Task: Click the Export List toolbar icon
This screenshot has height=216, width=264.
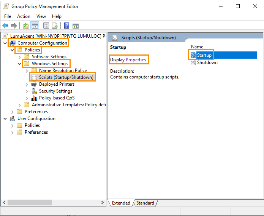Action: coord(55,26)
